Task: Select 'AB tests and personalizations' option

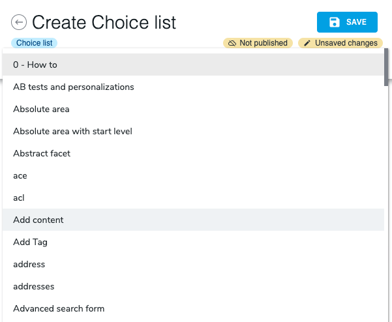Action: [x=193, y=87]
